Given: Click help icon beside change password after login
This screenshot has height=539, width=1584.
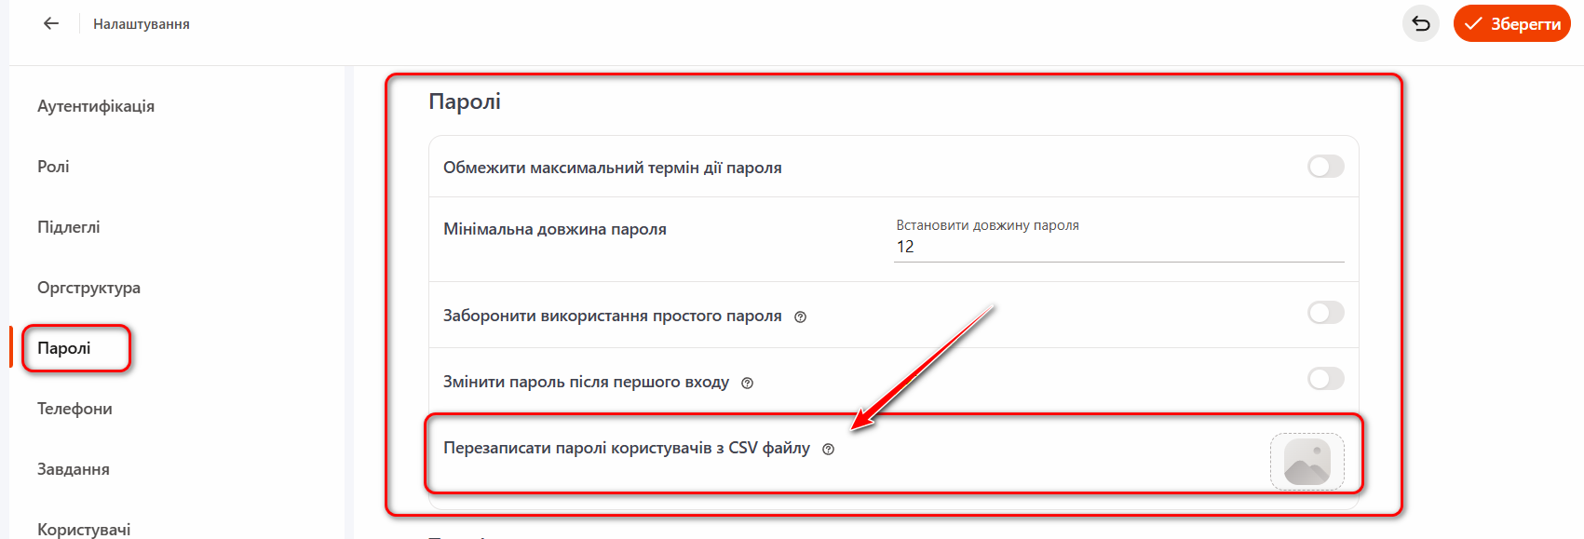Looking at the screenshot, I should (747, 383).
